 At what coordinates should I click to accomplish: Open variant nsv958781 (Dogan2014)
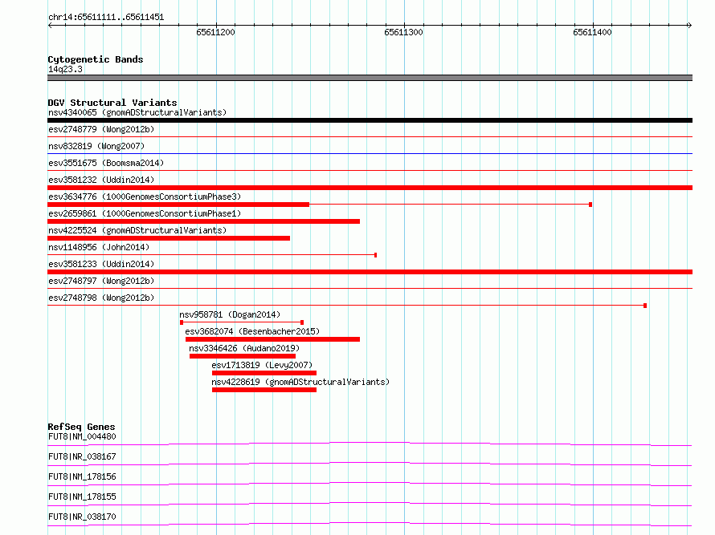230,314
